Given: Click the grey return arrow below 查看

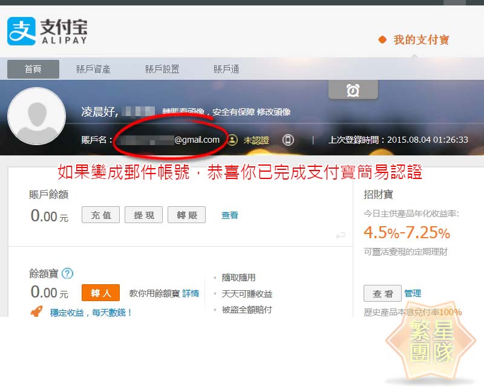Looking at the screenshot, I should coord(341,235).
